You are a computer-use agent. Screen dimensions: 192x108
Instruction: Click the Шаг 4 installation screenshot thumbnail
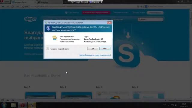[148, 95]
